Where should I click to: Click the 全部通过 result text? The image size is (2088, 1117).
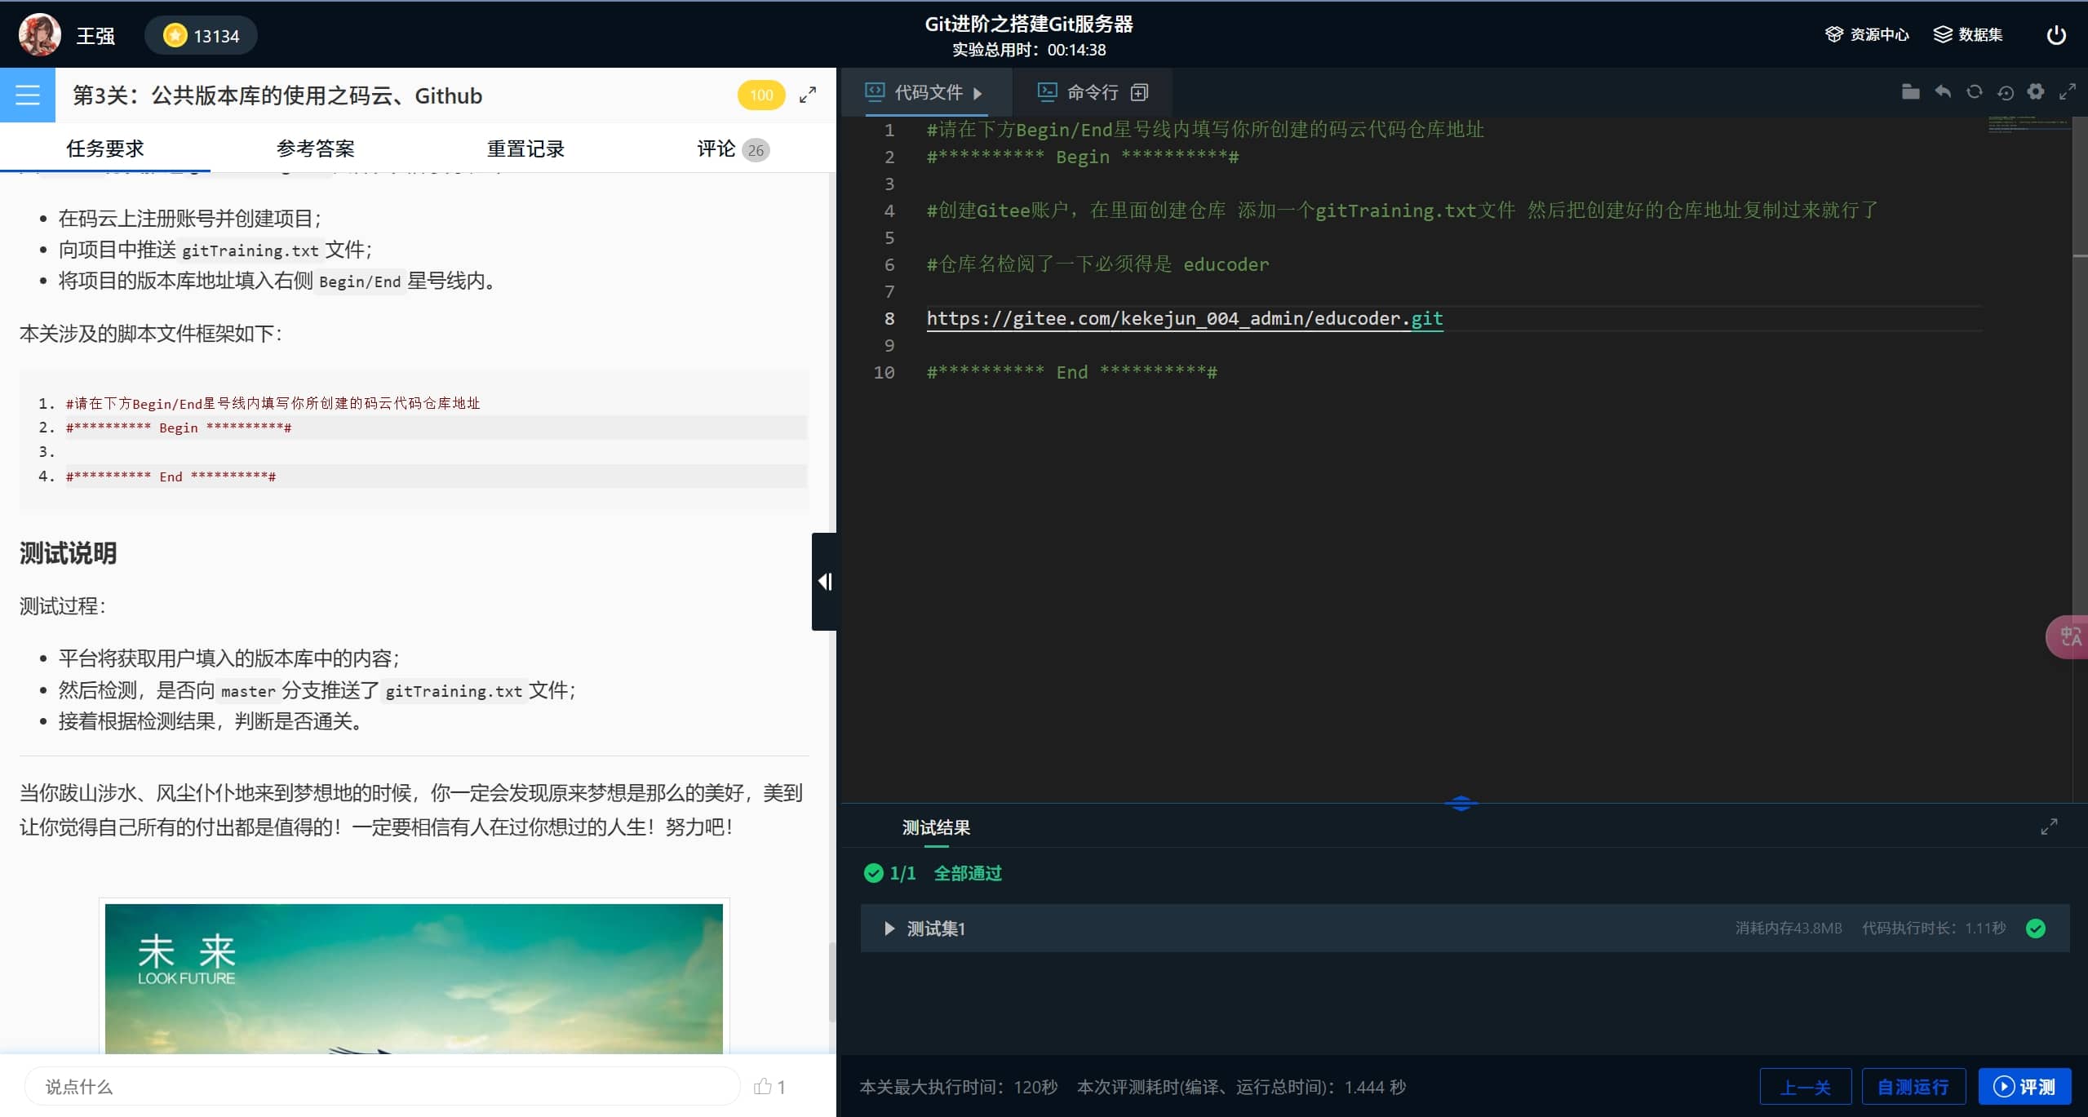968,873
